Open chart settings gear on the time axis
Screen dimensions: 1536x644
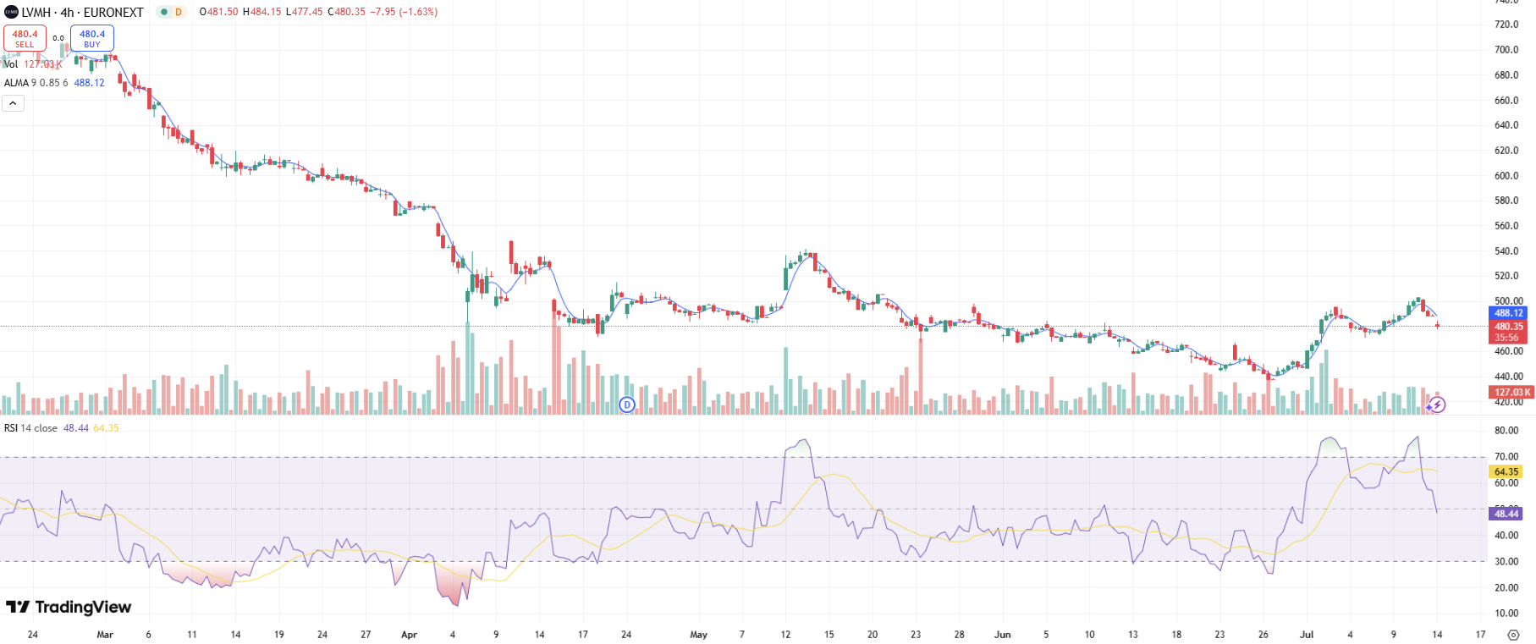click(x=1513, y=634)
